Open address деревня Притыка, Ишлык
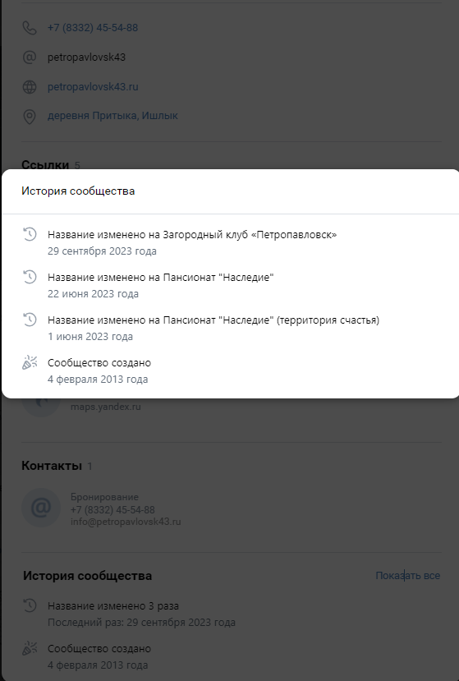This screenshot has width=459, height=681. coord(113,116)
